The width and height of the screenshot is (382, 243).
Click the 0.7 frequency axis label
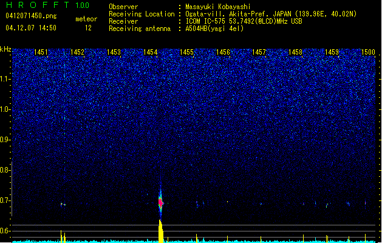(5, 200)
